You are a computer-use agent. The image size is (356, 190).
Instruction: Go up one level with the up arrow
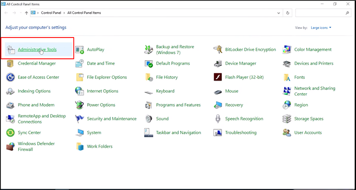pyautogui.click(x=26, y=13)
